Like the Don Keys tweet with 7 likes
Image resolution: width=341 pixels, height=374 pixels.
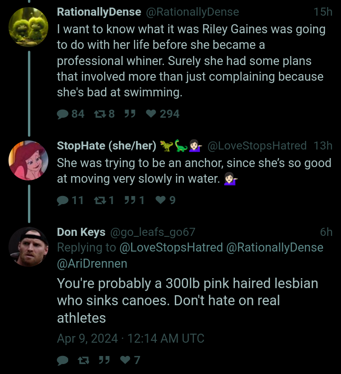click(x=125, y=360)
